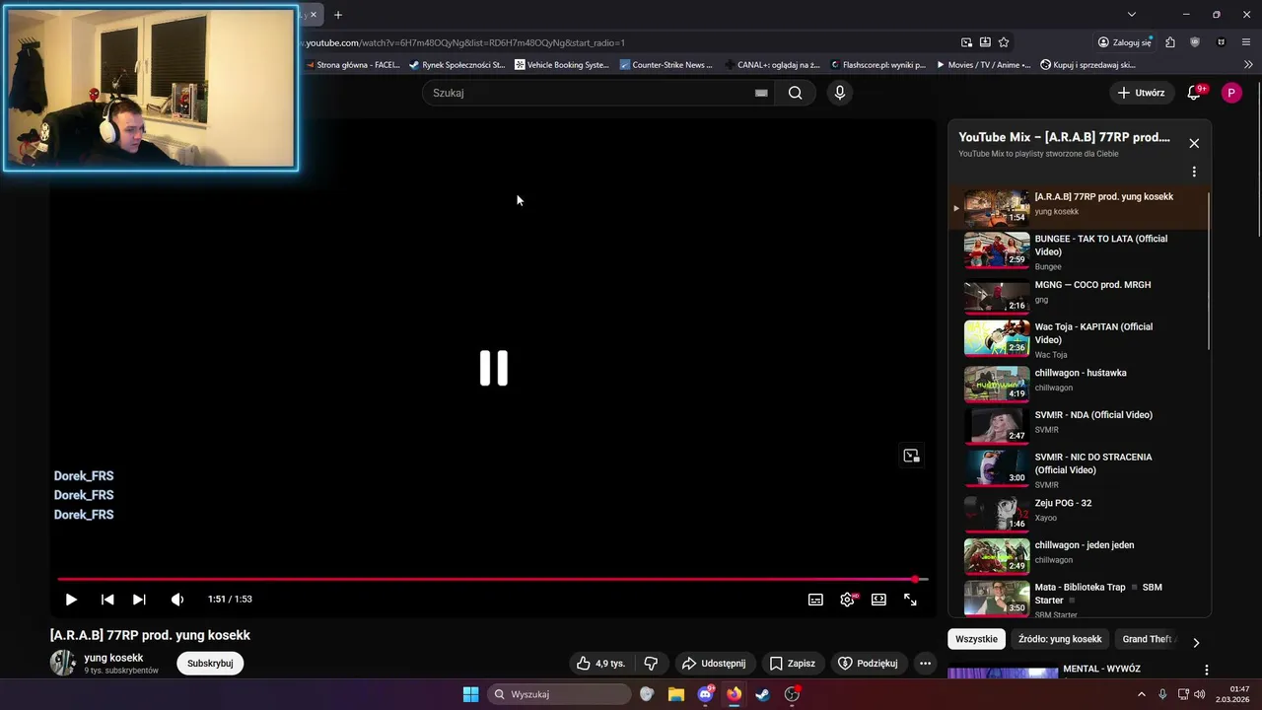Select Mata - Biblioteka Trap entry
Screen dimensions: 1262x710
pyautogui.click(x=1080, y=598)
